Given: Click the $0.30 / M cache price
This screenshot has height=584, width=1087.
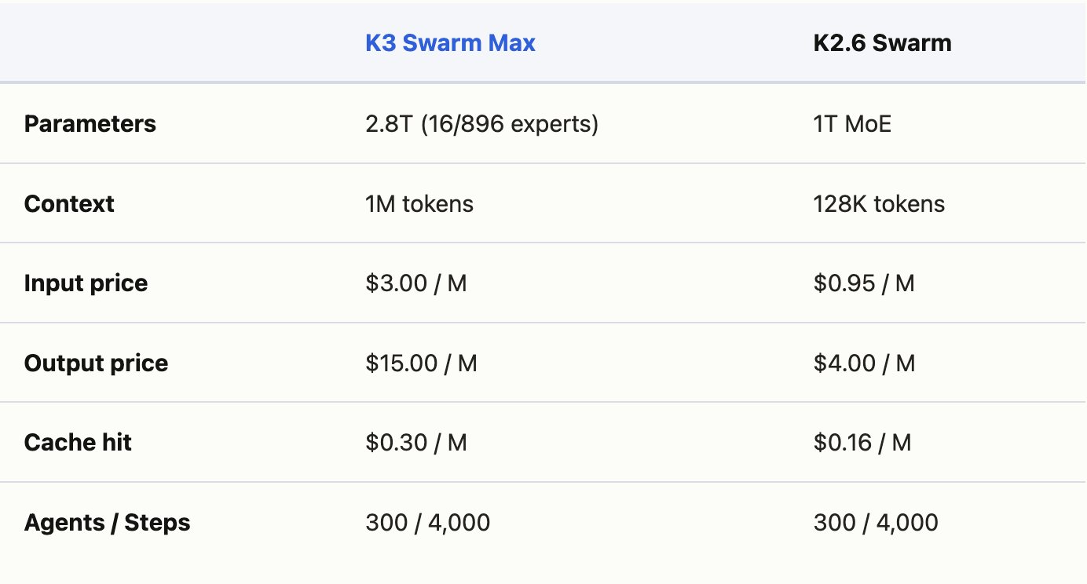Looking at the screenshot, I should coord(416,443).
